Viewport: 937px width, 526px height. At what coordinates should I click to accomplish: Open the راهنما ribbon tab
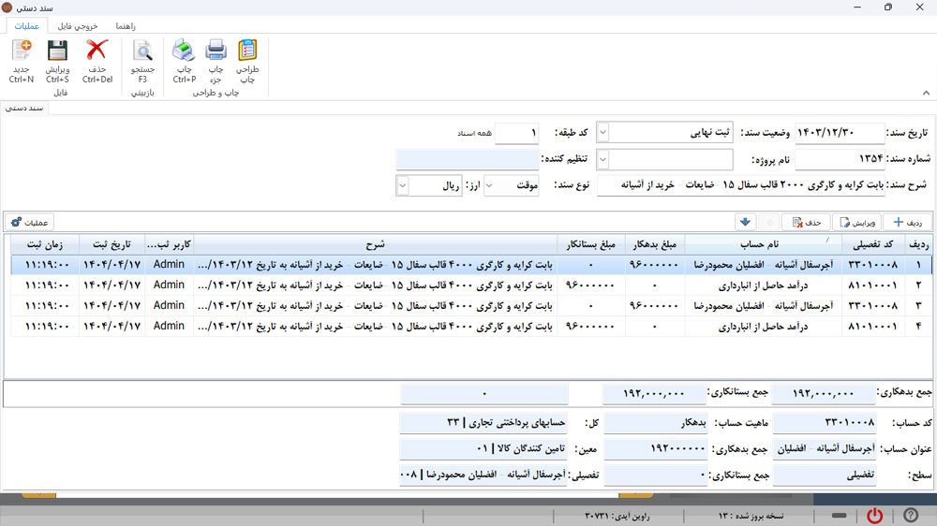pyautogui.click(x=126, y=26)
